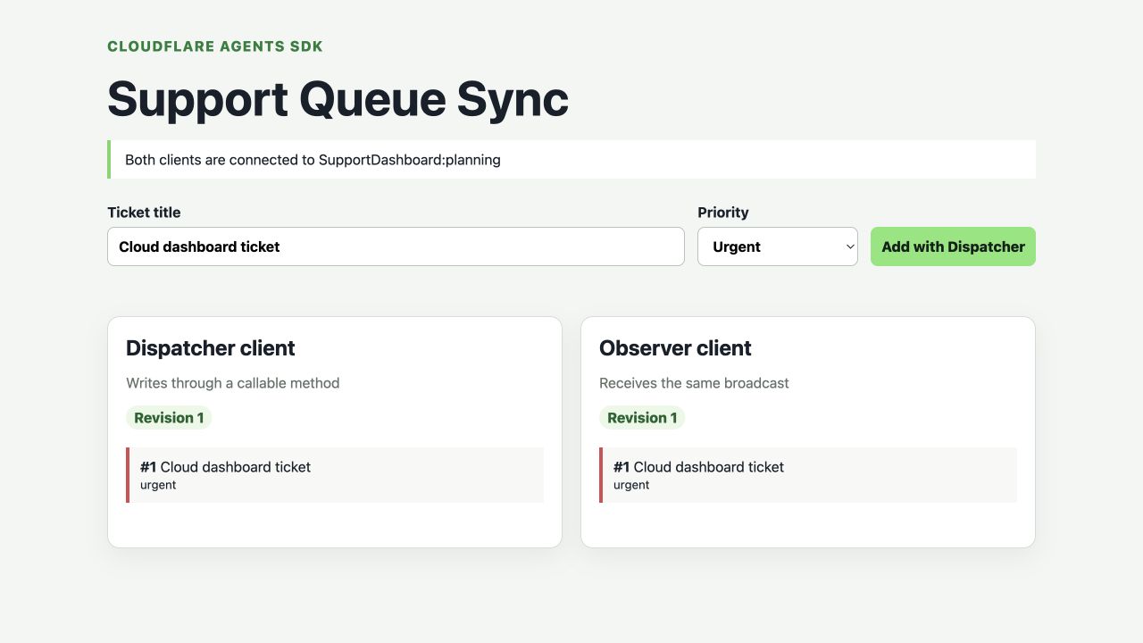Select ticket #1 in Observer client
Image resolution: width=1143 pixels, height=643 pixels.
click(808, 475)
